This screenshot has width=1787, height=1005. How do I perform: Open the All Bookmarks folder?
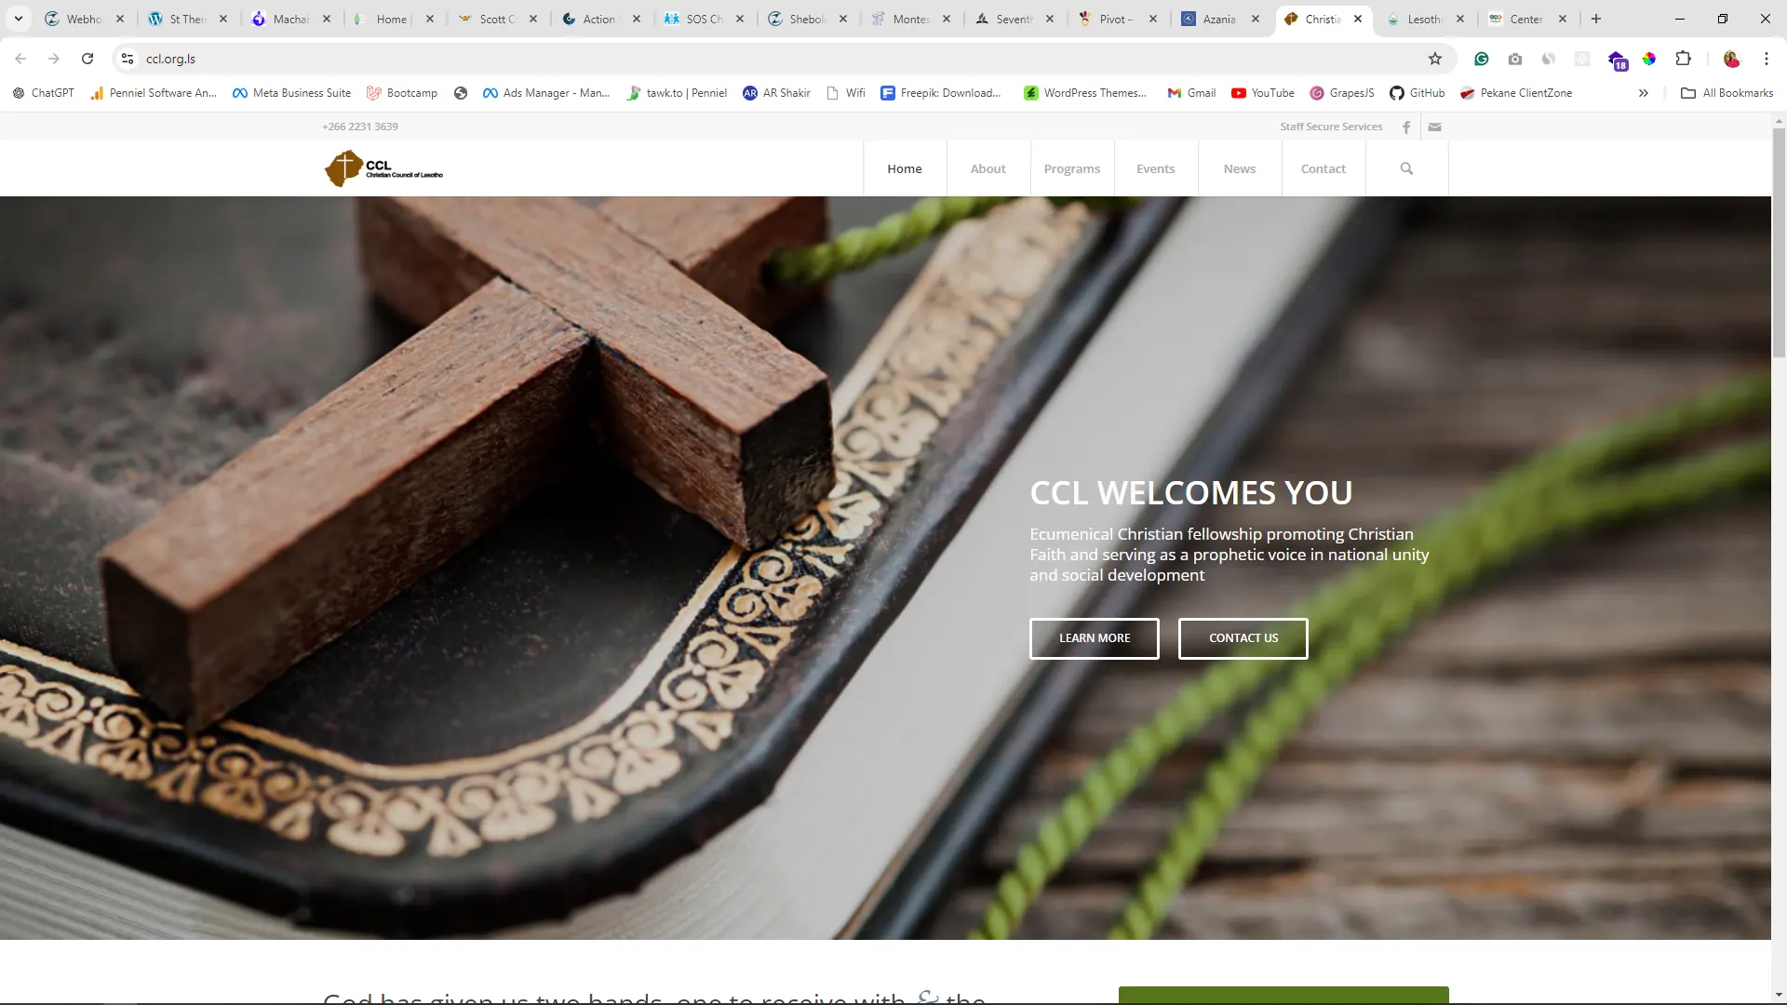pyautogui.click(x=1727, y=93)
